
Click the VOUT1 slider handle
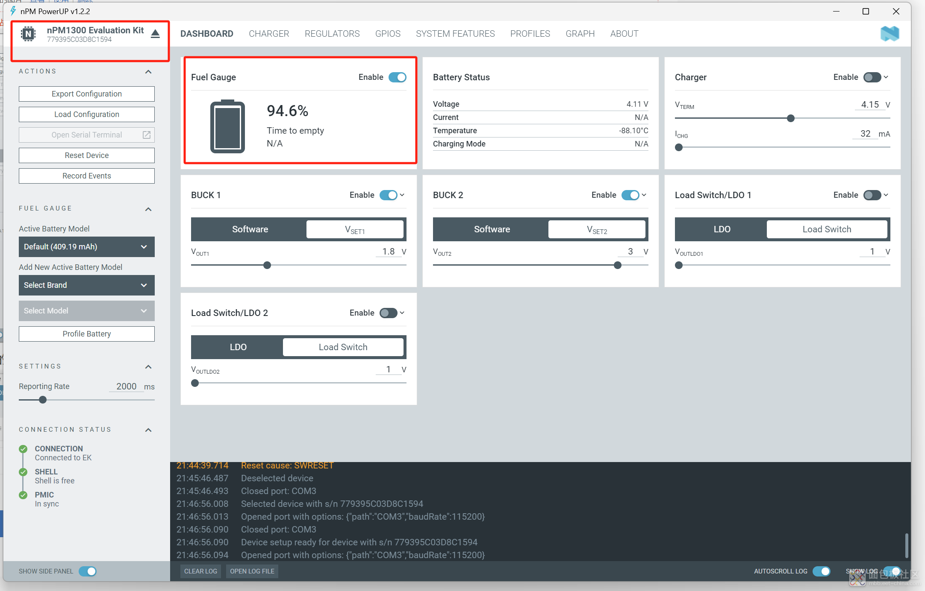(267, 265)
